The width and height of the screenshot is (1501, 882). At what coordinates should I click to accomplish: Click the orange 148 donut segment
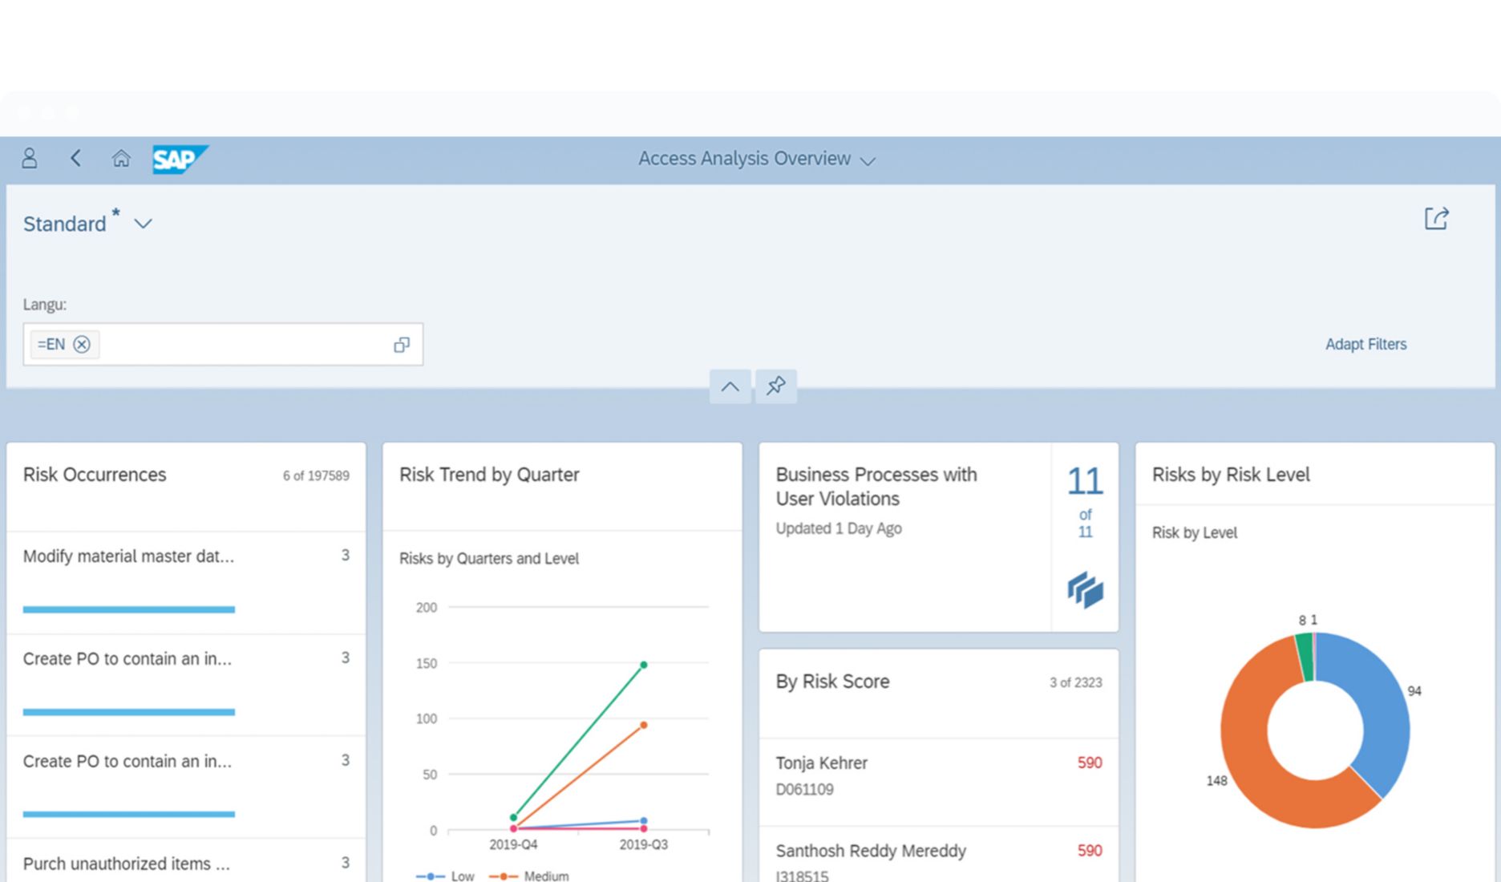1251,770
